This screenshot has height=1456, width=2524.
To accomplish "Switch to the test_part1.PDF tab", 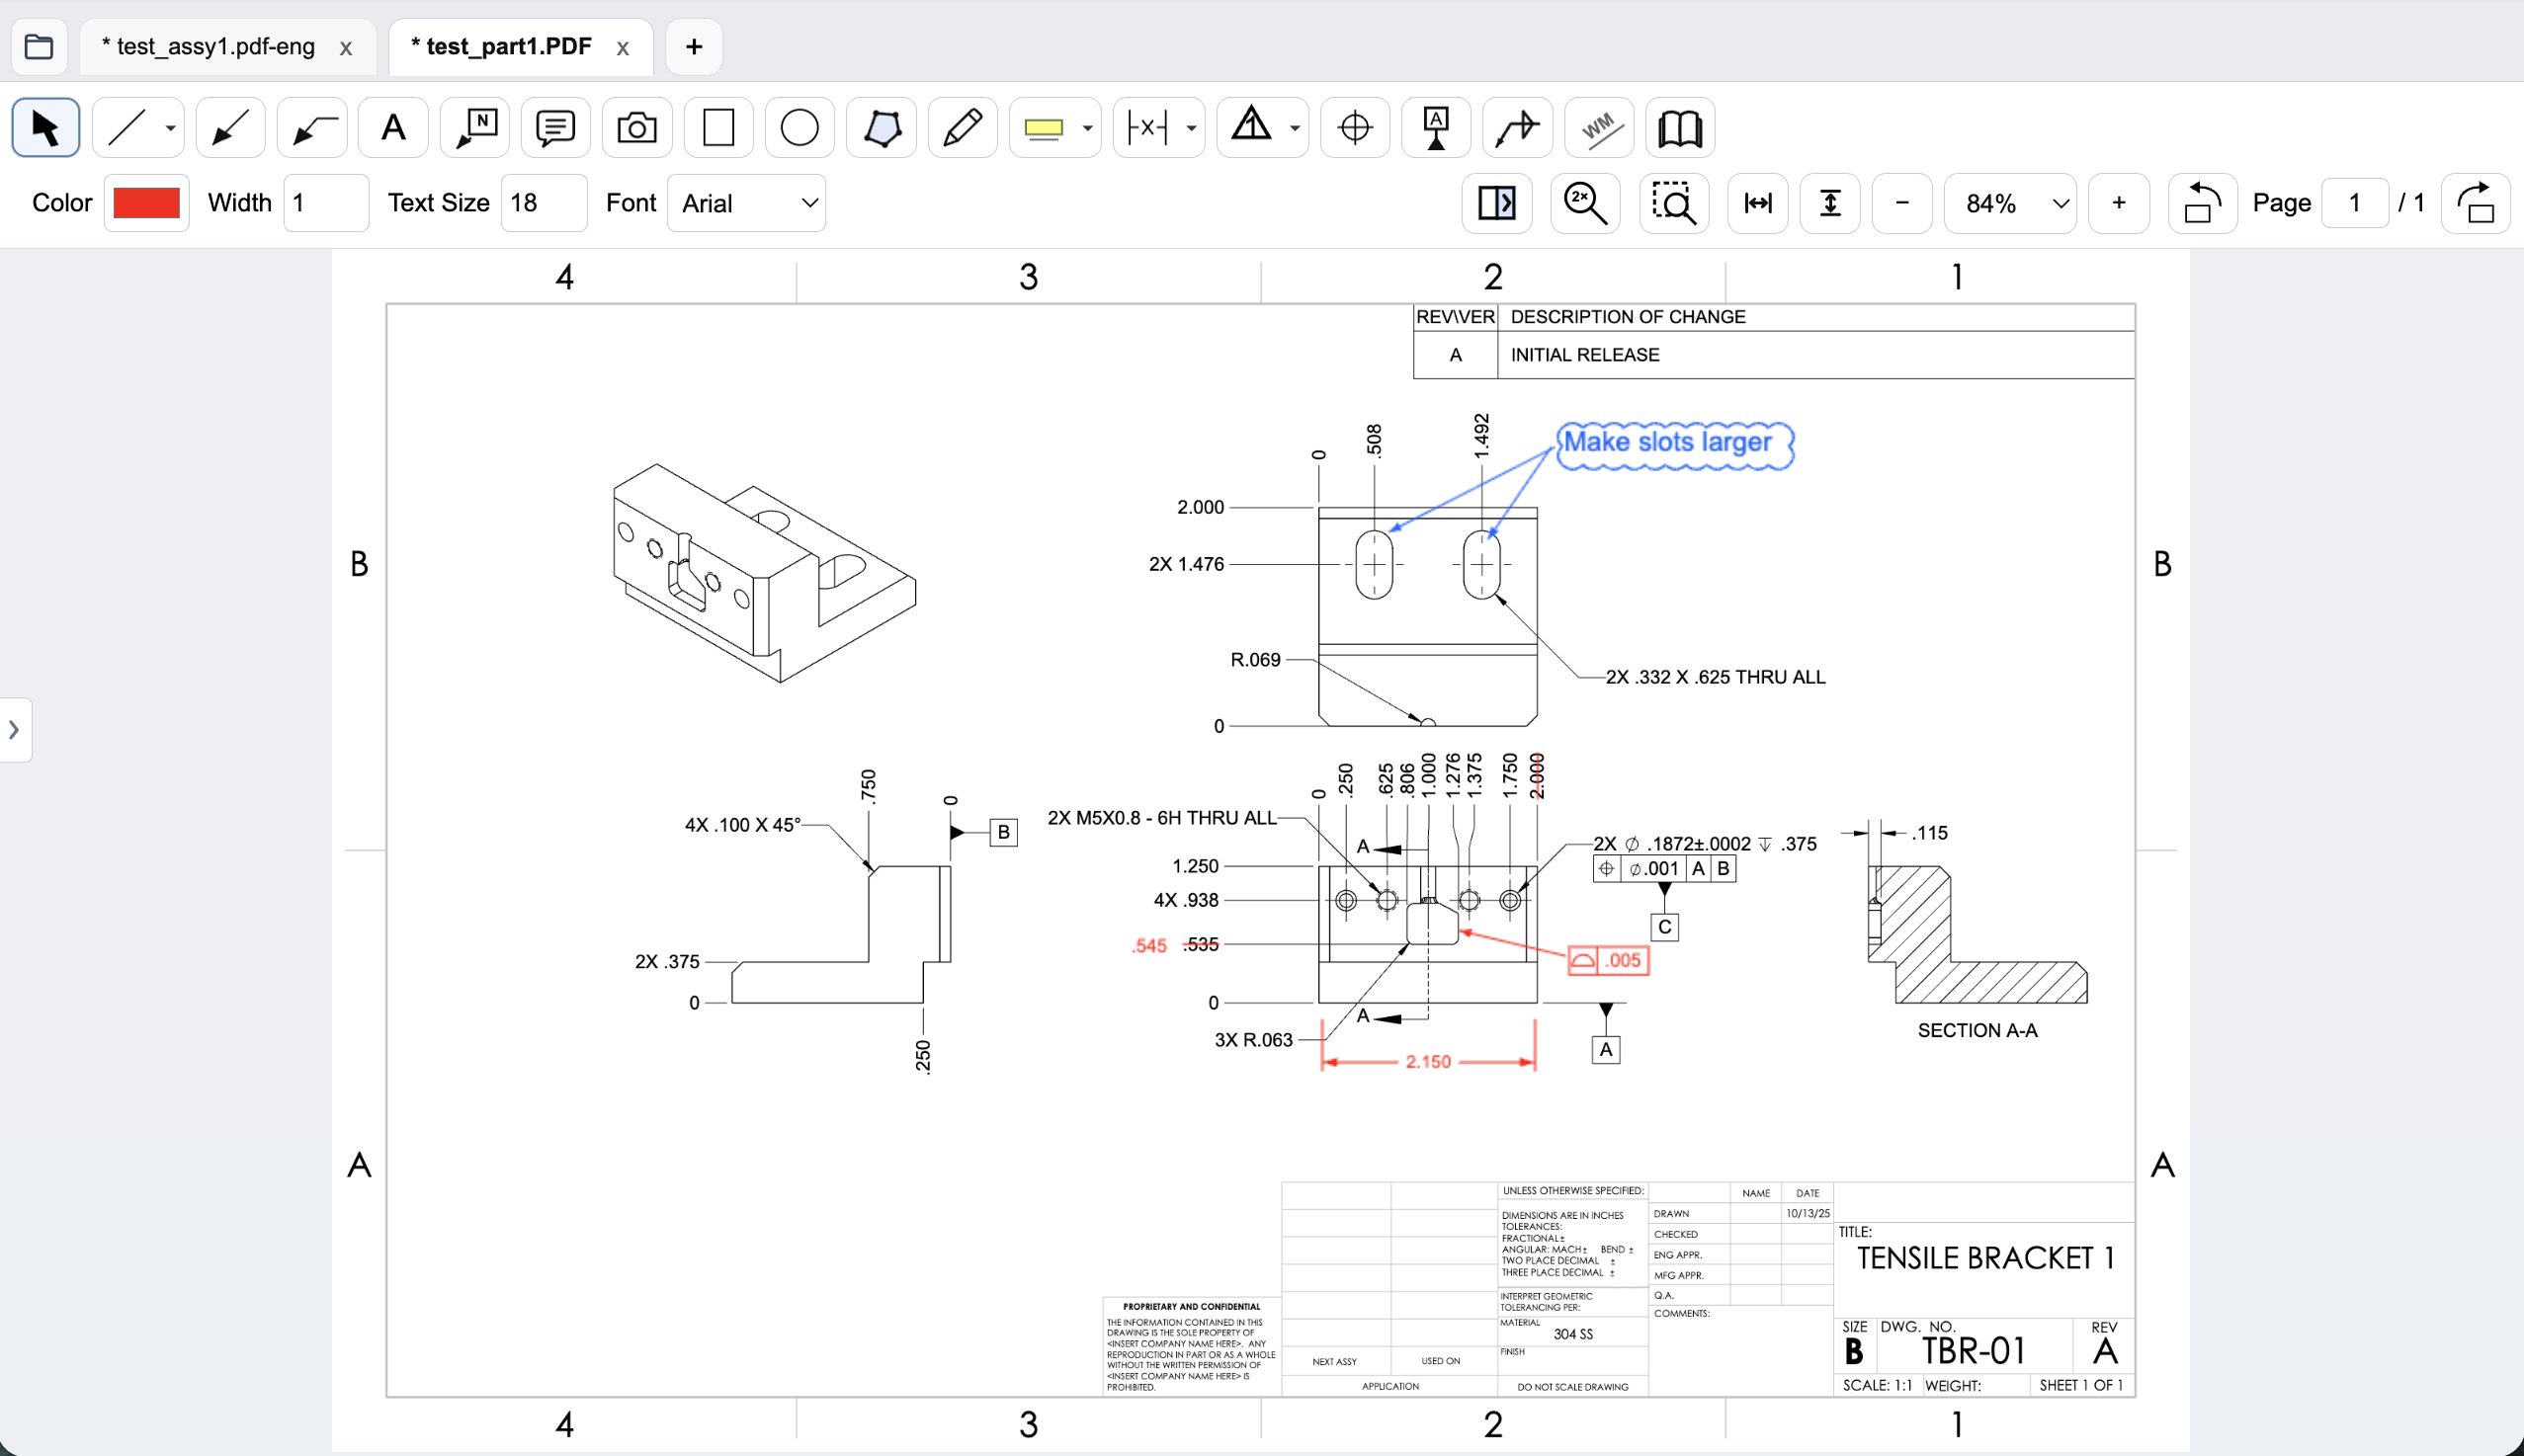I will [501, 46].
